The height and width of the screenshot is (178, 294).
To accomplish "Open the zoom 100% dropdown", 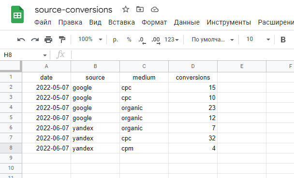I will [x=90, y=39].
